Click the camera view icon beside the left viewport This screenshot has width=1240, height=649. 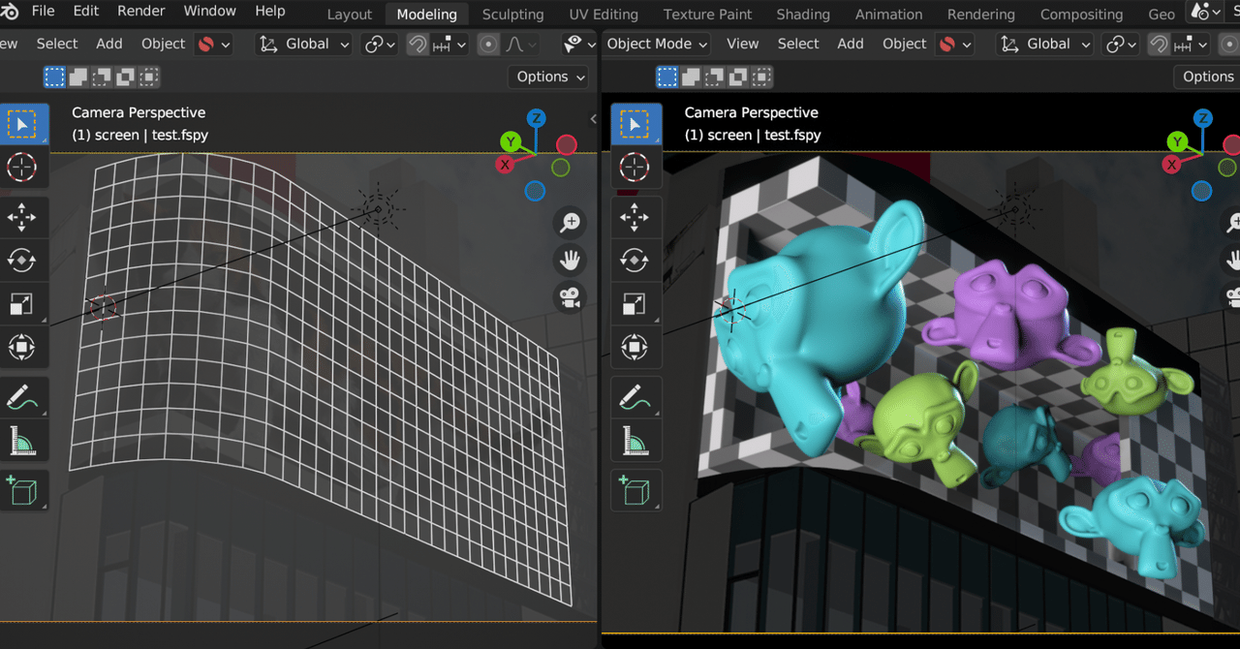pyautogui.click(x=570, y=297)
